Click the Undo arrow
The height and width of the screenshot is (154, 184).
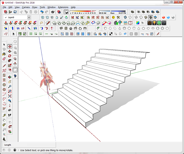42,12
